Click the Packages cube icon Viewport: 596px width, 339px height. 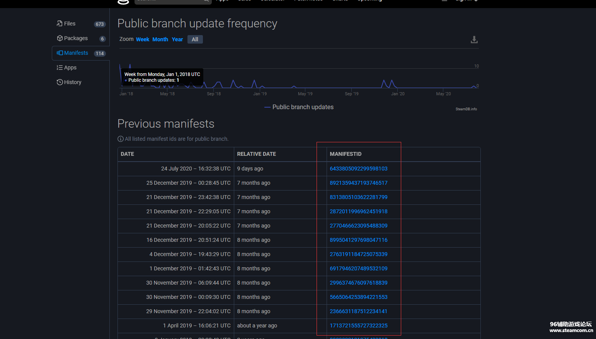(x=60, y=38)
